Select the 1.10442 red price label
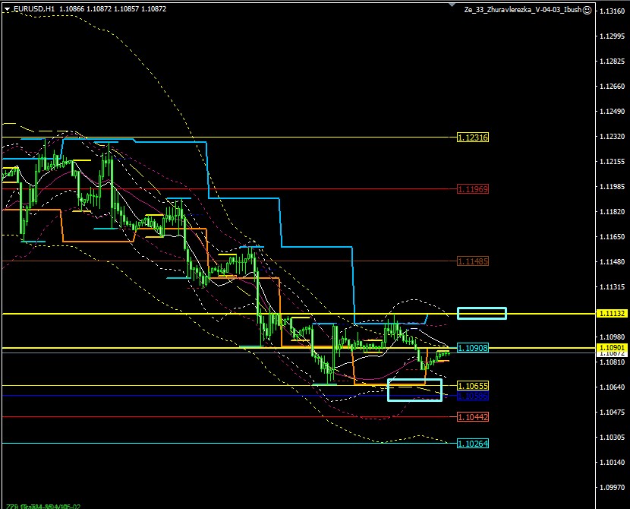630x509 pixels. tap(473, 417)
